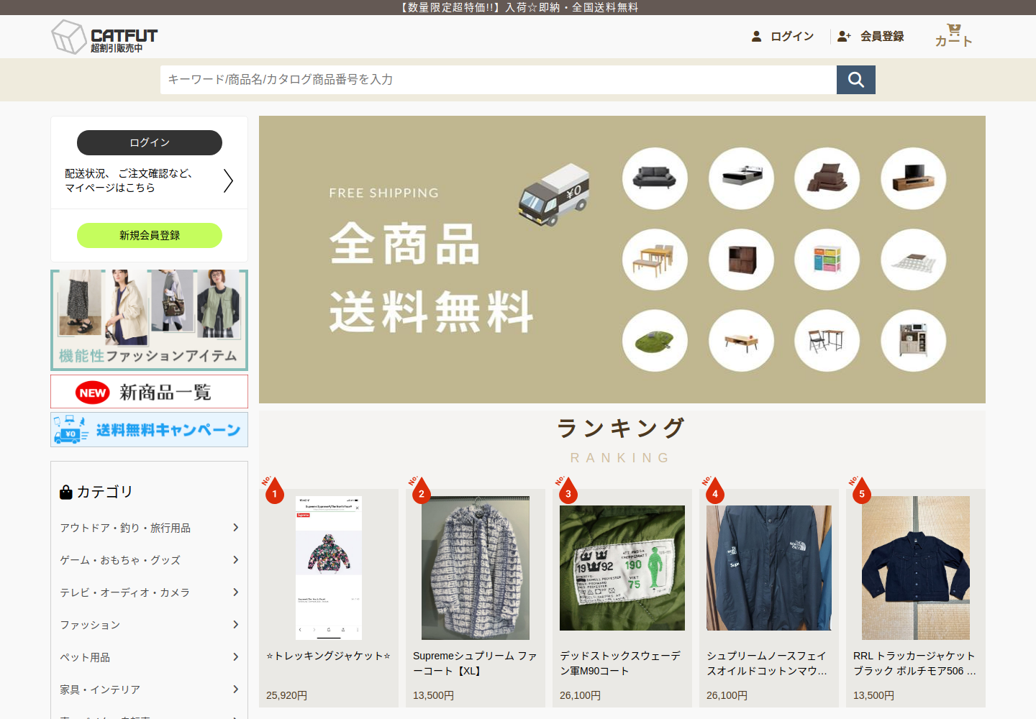Screen dimensions: 1036x719
Task: Click title RRL トラッカージャケット ブラック
Action: pyautogui.click(x=914, y=663)
